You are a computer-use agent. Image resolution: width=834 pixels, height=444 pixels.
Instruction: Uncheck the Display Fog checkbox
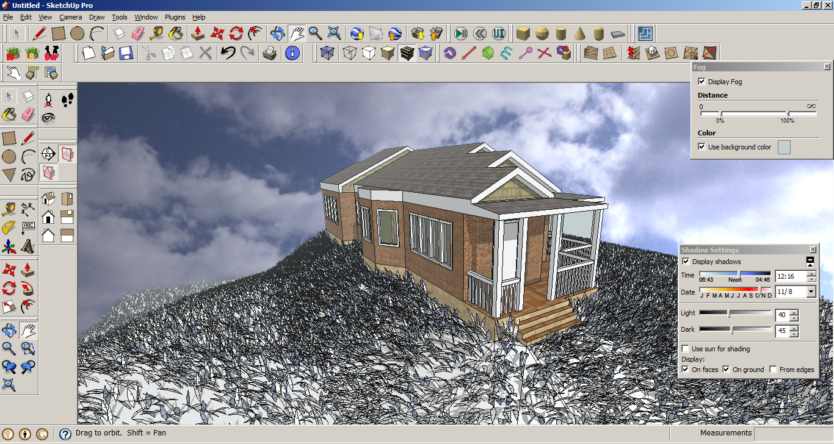tap(702, 81)
